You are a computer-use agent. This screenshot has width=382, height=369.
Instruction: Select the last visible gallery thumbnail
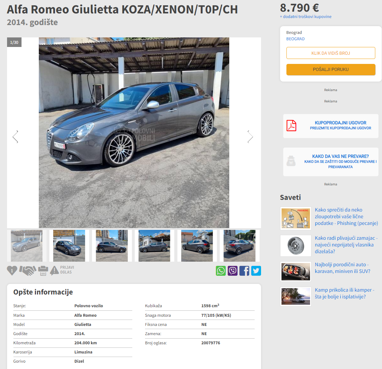pyautogui.click(x=240, y=246)
